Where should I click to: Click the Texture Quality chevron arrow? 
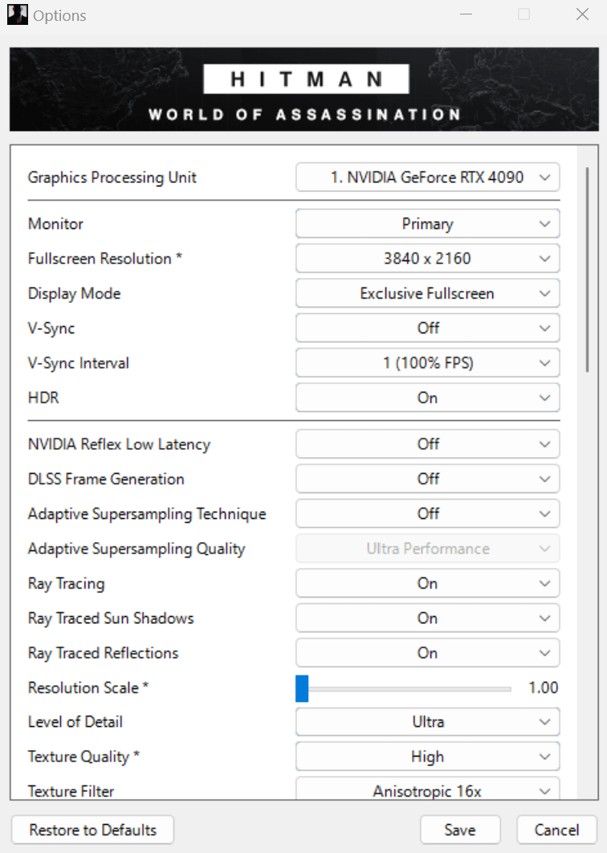click(x=544, y=757)
